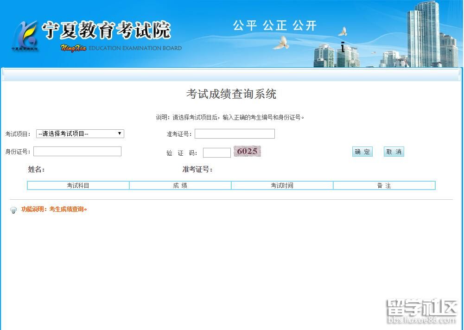The height and width of the screenshot is (330, 464).
Task: Click the 考试科目 column header
Action: click(x=78, y=185)
